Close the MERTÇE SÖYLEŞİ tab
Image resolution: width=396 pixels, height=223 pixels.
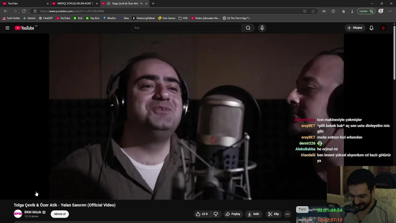point(97,3)
